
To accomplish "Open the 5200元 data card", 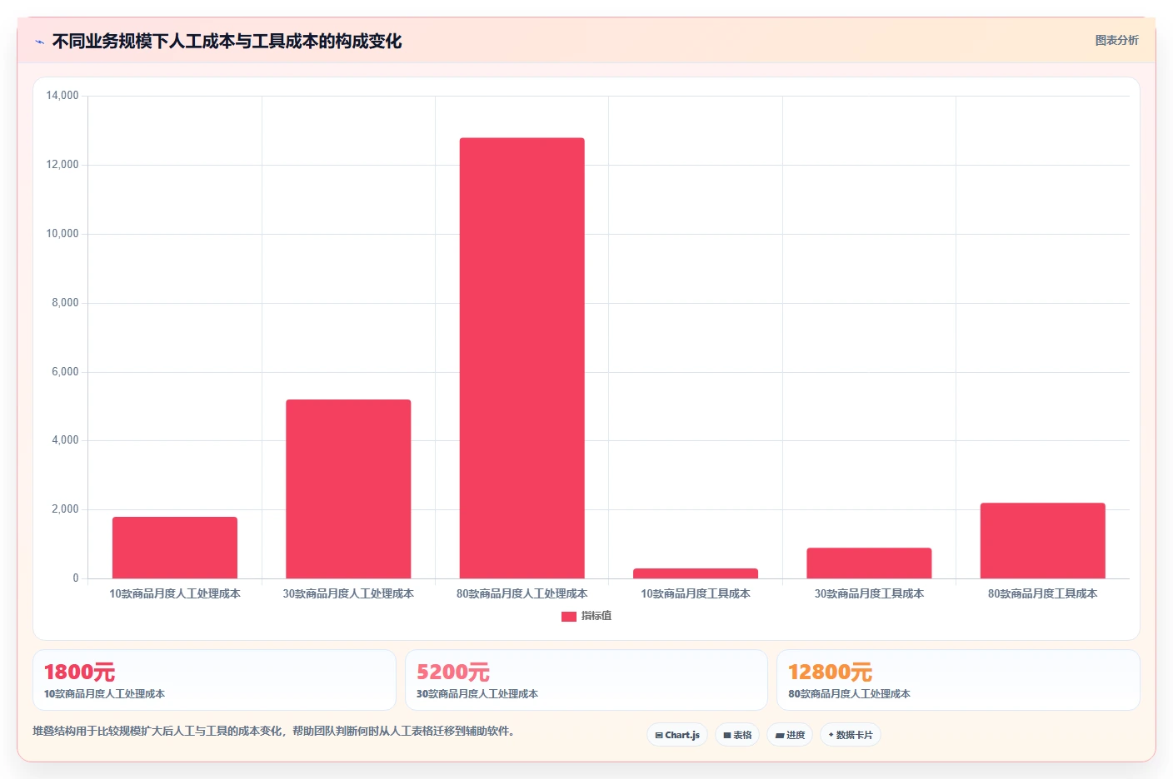I will (586, 680).
